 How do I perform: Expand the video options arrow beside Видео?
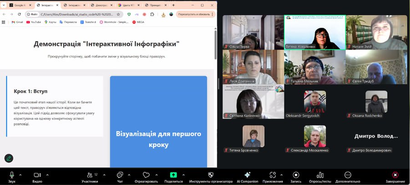47,174
